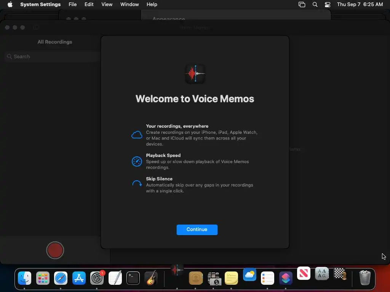Open the App Store from the Dock
Image resolution: width=390 pixels, height=292 pixels.
point(79,278)
